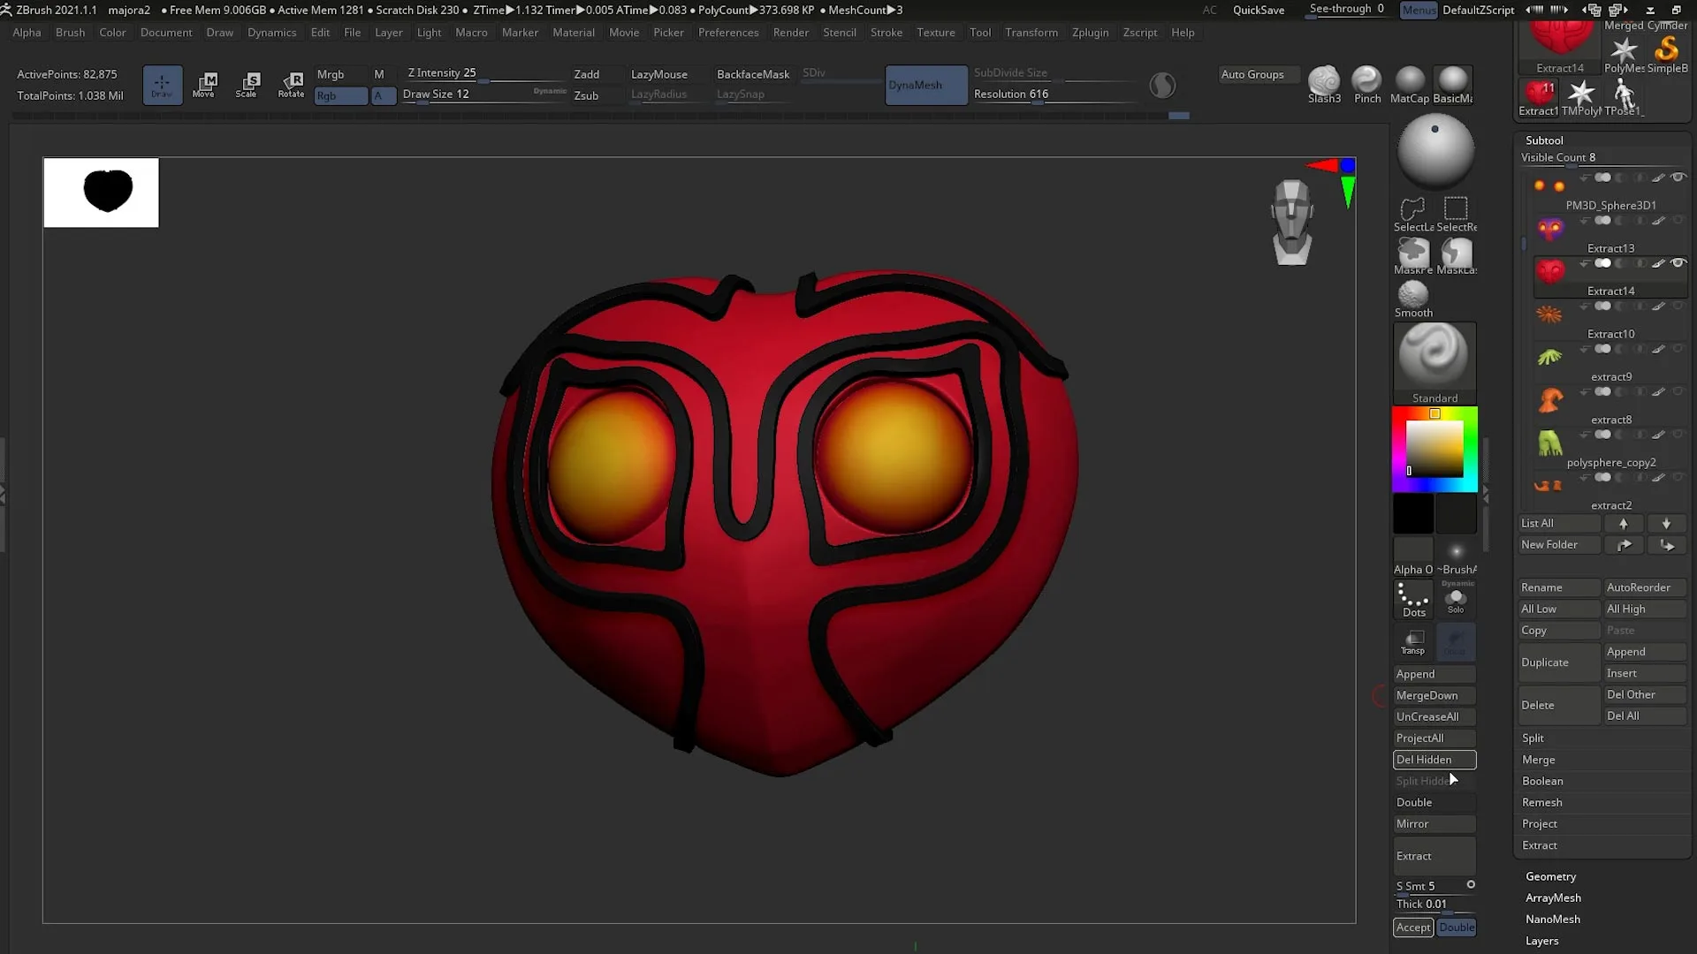Select the Move tool in the top toolbar

(x=205, y=85)
